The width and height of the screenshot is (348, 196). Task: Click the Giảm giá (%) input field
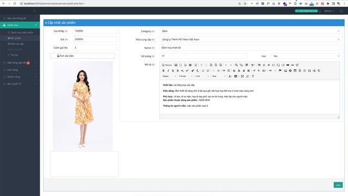tap(95, 47)
